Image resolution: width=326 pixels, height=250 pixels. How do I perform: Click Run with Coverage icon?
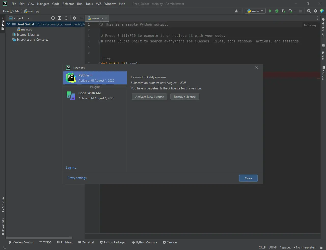coord(283,11)
